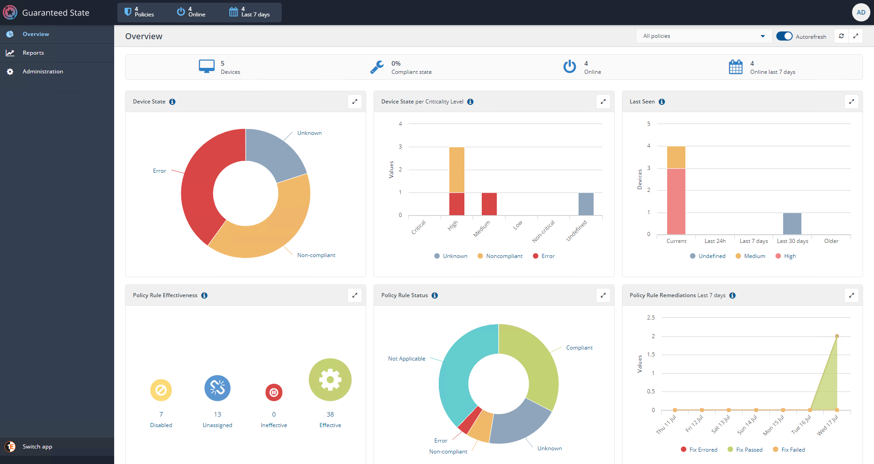Click the Last 30 days bar in Last Seen
The image size is (874, 464).
click(x=792, y=224)
